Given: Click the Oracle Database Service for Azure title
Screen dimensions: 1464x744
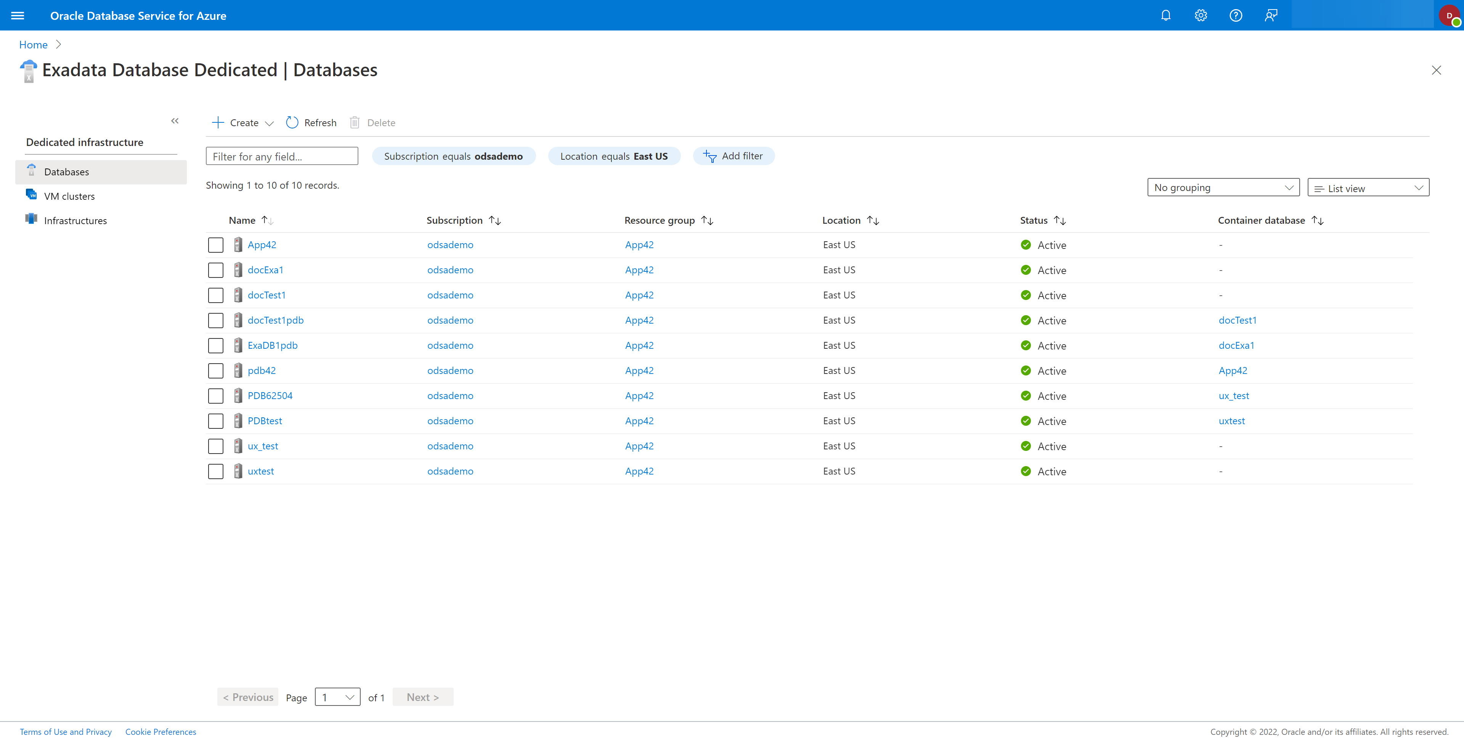Looking at the screenshot, I should coord(138,15).
